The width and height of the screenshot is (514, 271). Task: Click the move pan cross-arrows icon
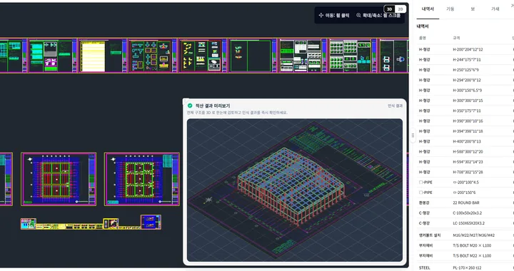click(x=321, y=15)
